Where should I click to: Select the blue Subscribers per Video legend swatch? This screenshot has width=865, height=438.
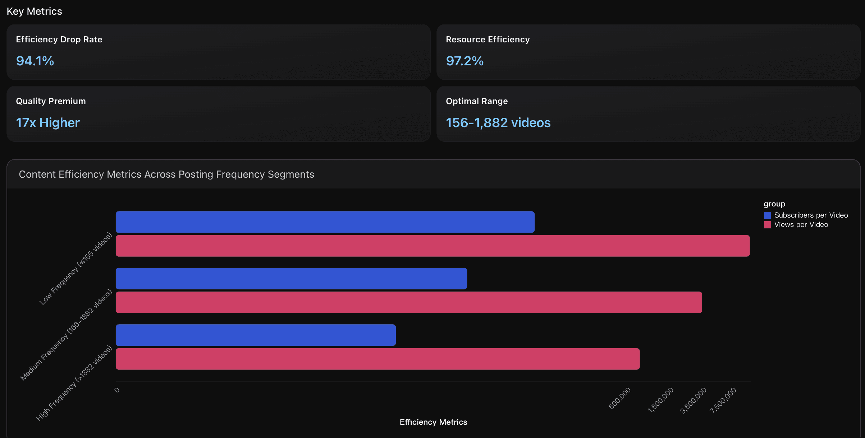[767, 215]
